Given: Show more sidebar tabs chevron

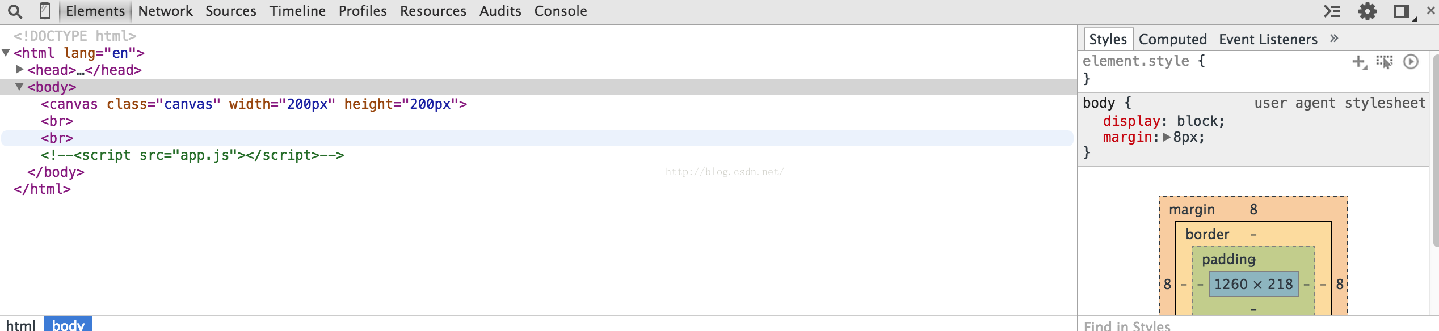Looking at the screenshot, I should 1334,39.
